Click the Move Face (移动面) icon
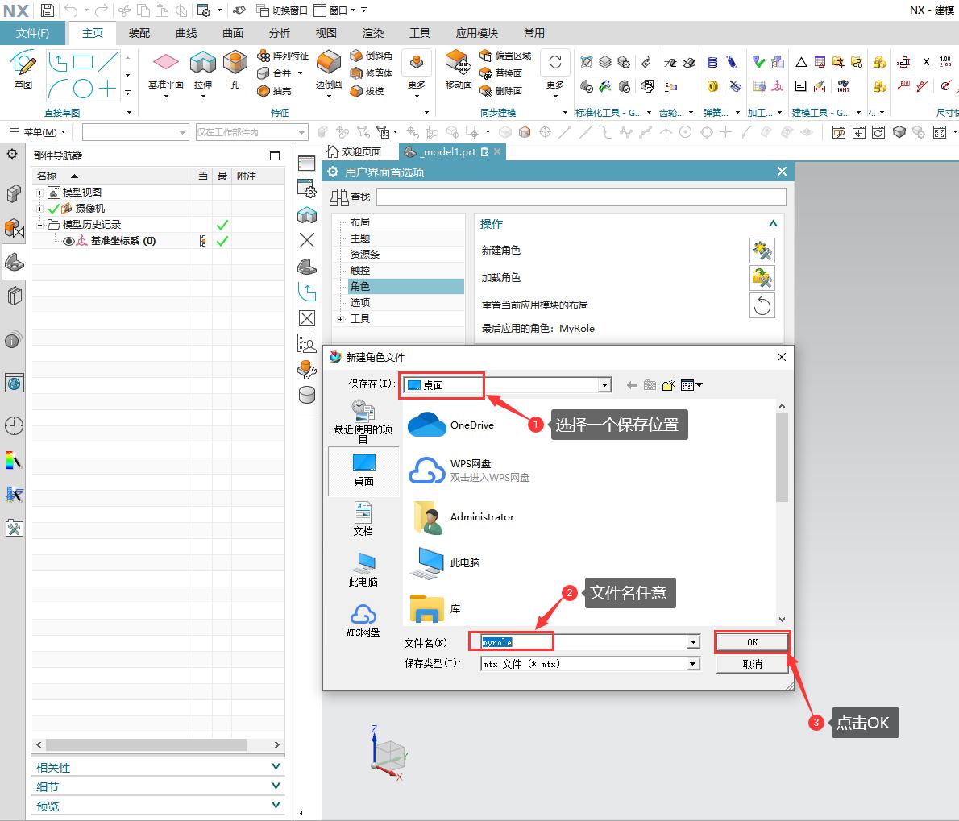 pyautogui.click(x=458, y=66)
